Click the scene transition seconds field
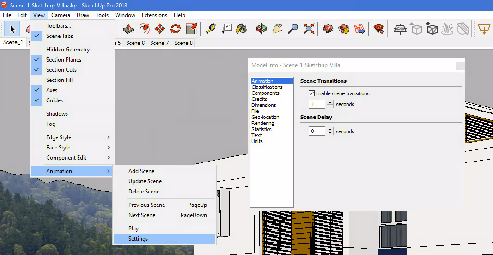Viewport: 493px width, 255px height. 317,104
